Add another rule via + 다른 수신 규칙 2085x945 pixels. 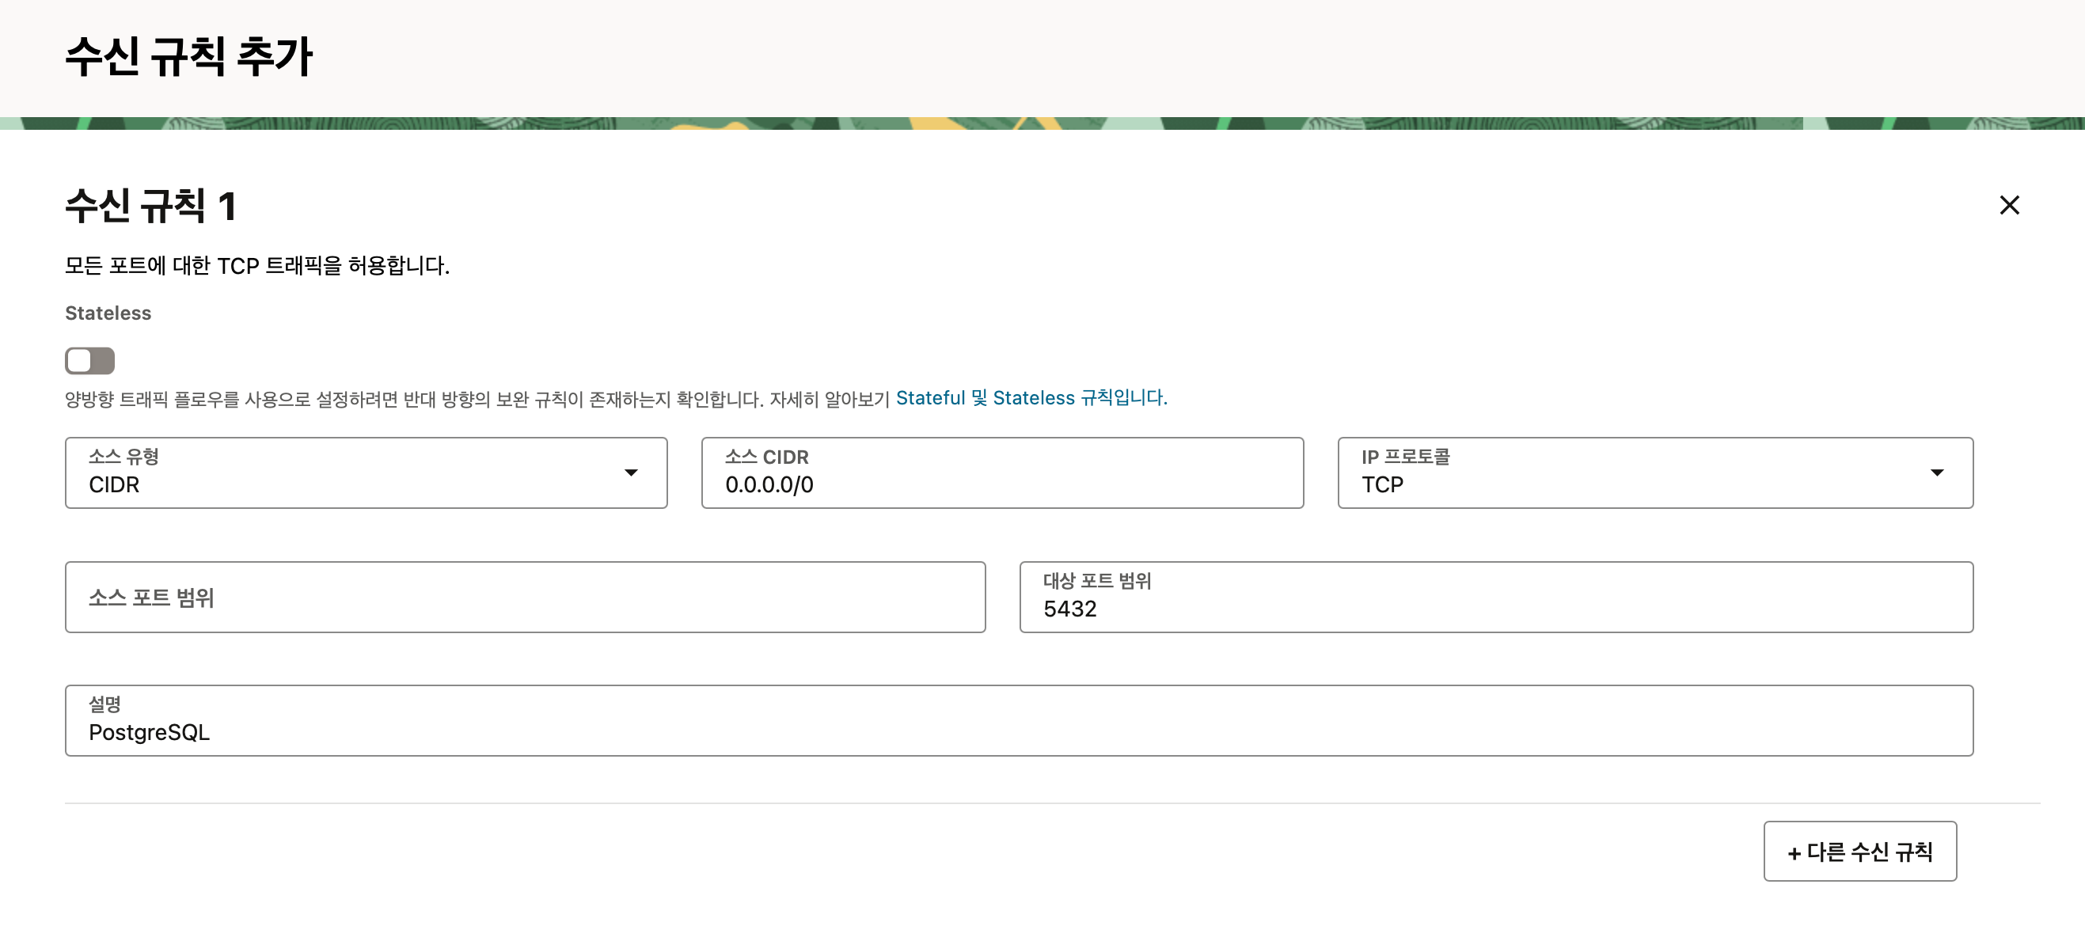click(x=1860, y=851)
